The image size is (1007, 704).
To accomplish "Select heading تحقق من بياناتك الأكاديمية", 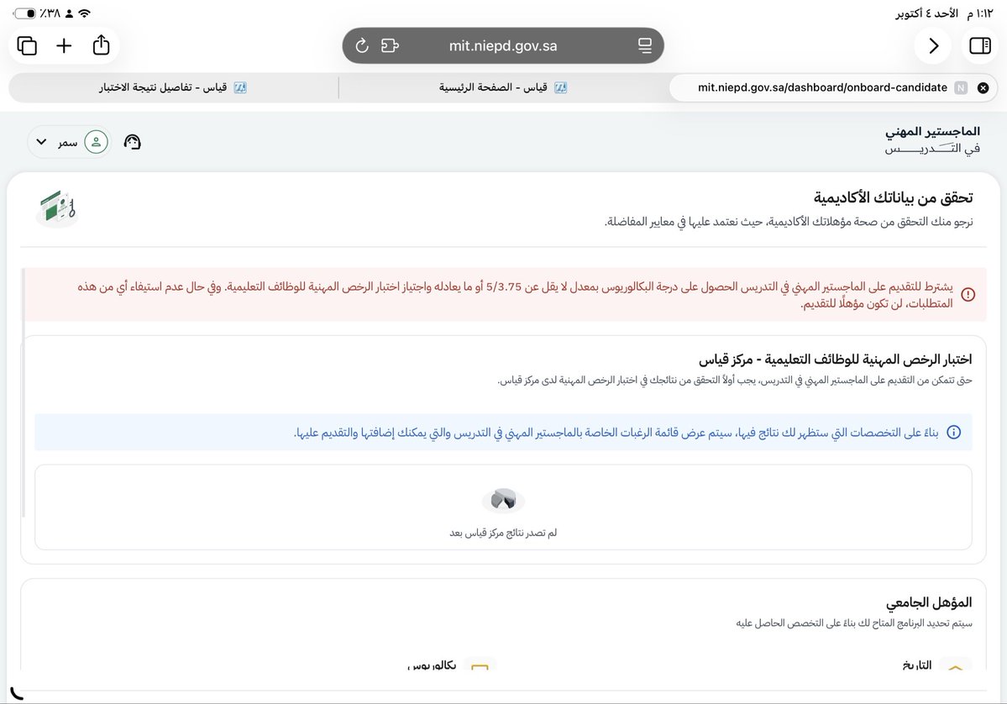I will (894, 197).
